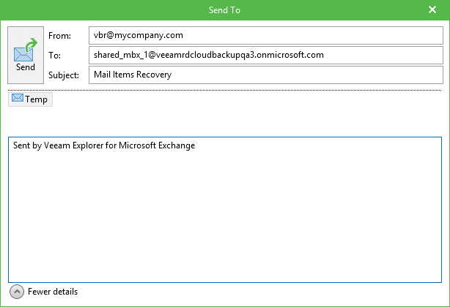Select the Temp attachment envelope icon
This screenshot has height=307, width=450.
(18, 98)
